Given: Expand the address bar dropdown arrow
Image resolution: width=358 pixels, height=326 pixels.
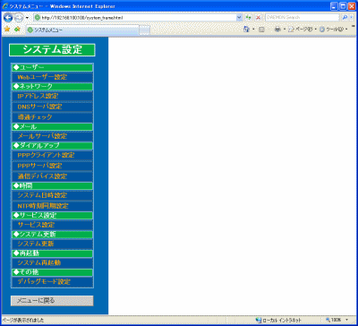Looking at the screenshot, I should click(x=239, y=18).
